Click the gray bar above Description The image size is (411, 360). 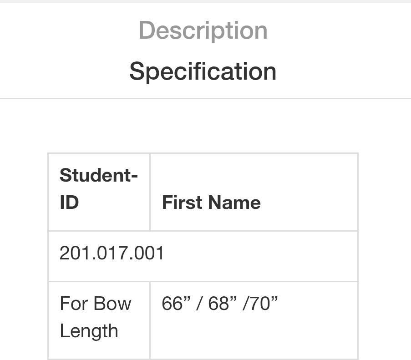tap(205, 1)
